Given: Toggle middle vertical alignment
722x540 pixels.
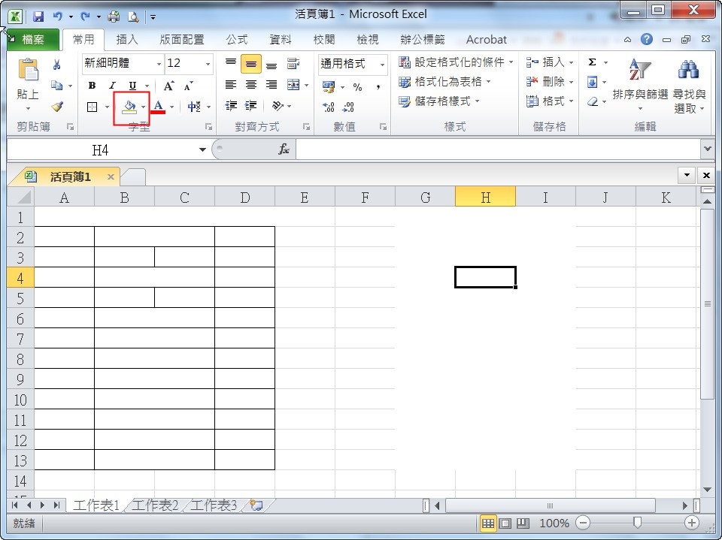Looking at the screenshot, I should 251,65.
